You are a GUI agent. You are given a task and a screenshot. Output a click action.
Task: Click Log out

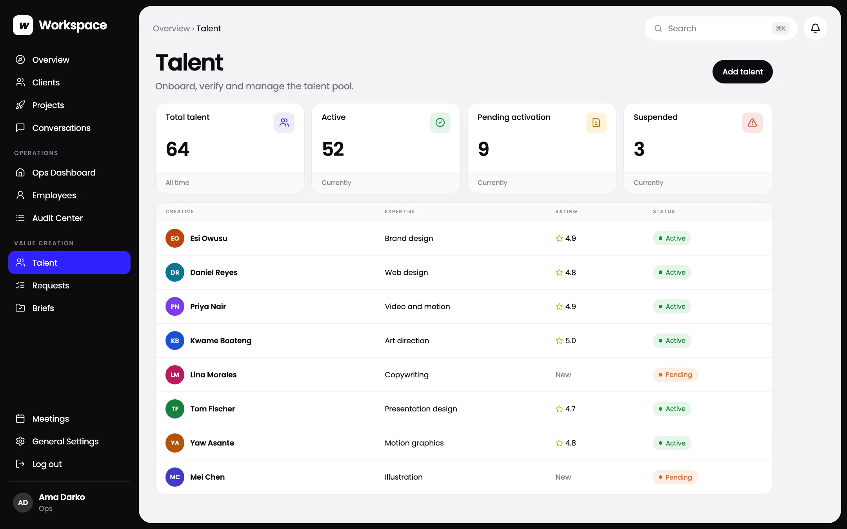(x=69, y=464)
